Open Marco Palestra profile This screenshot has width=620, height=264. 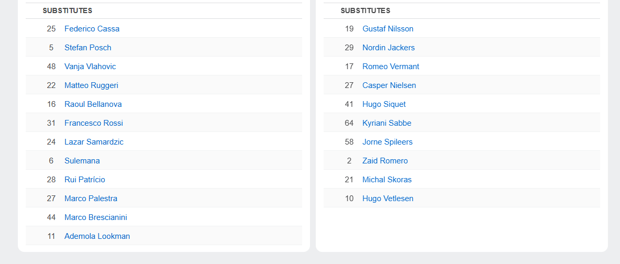tap(91, 199)
